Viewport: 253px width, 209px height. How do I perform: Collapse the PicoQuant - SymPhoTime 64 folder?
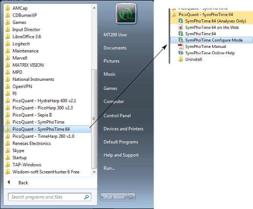[47, 129]
